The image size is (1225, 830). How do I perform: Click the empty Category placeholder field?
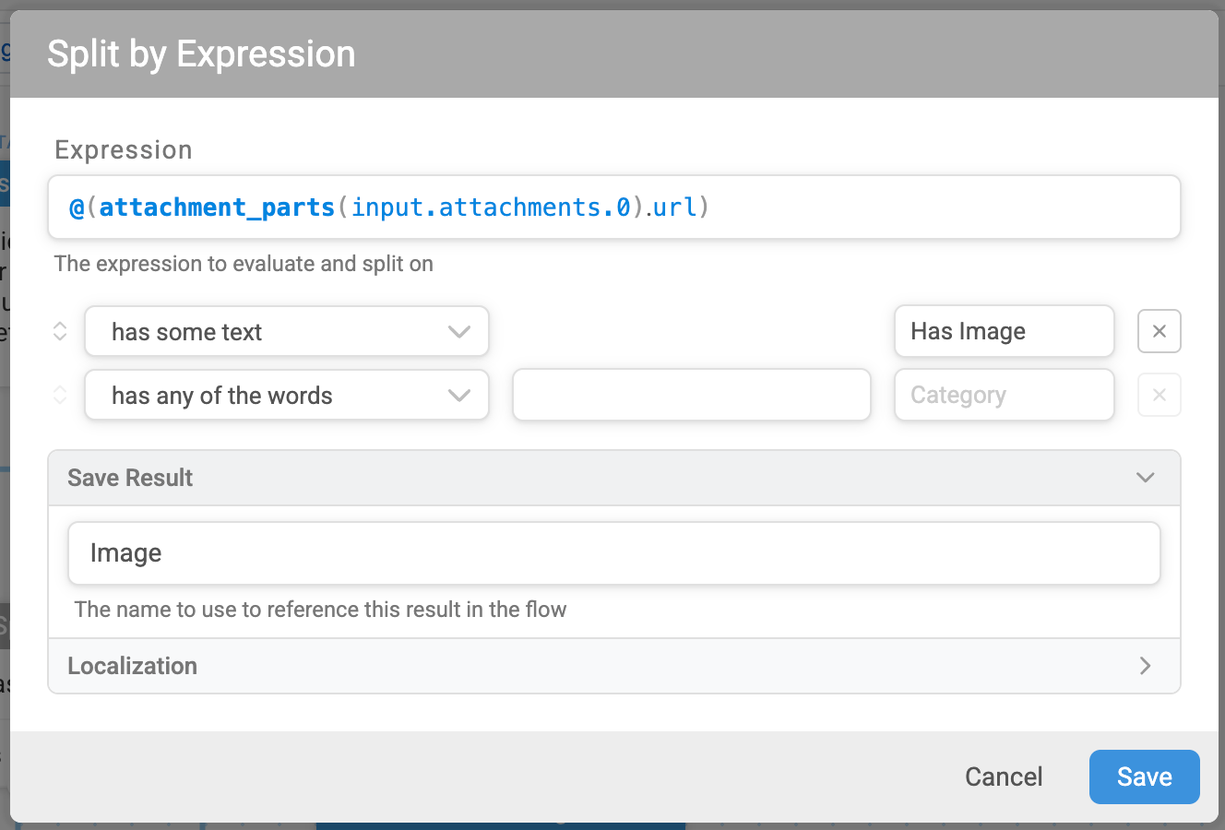pos(1005,395)
